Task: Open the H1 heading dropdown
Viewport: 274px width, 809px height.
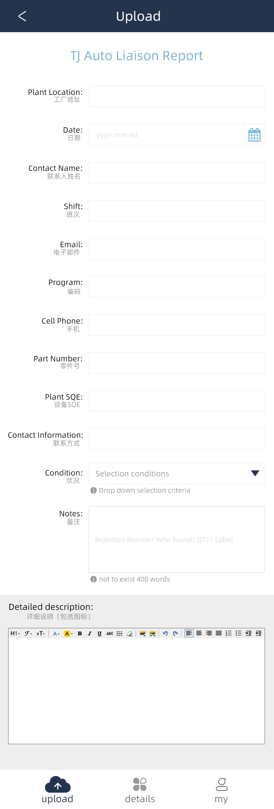Action: click(15, 633)
